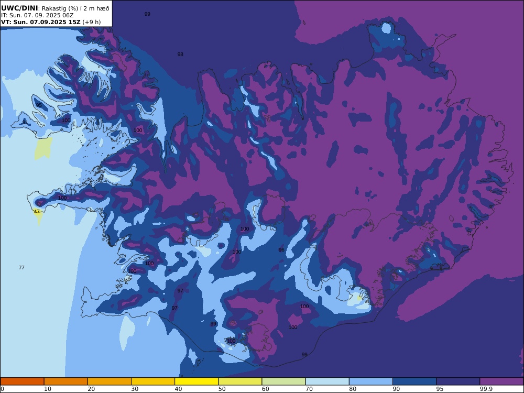Click the init time line 'IT: Sun. 07. 09. 2025 06Z'
Image resolution: width=524 pixels, height=393 pixels.
click(37, 15)
